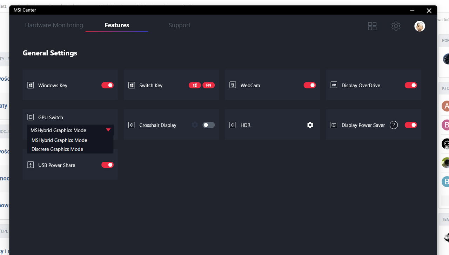449x255 pixels.
Task: Click the GPU Switch chip icon
Action: (31, 117)
